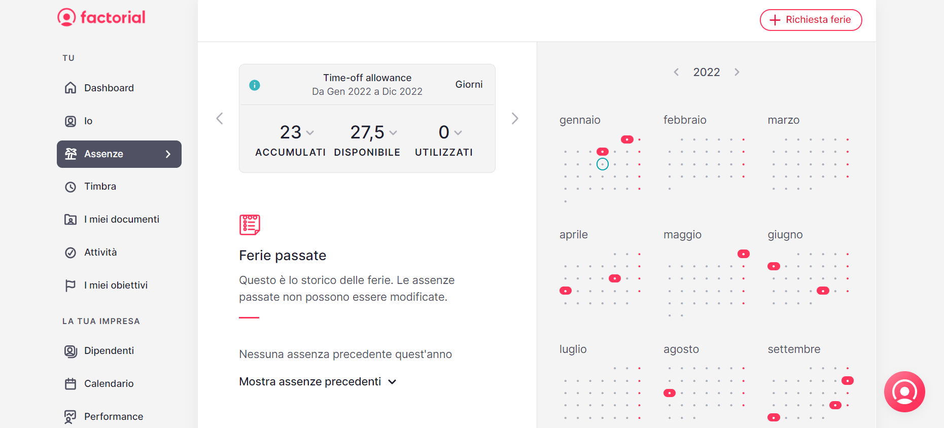This screenshot has width=944, height=428.
Task: Expand the ACCUMULATI dropdown
Action: (x=310, y=132)
